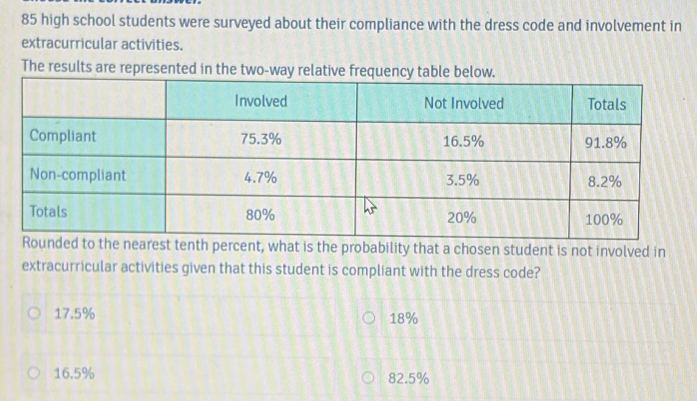This screenshot has height=401, width=697.
Task: Click the Totals row label
Action: point(50,212)
